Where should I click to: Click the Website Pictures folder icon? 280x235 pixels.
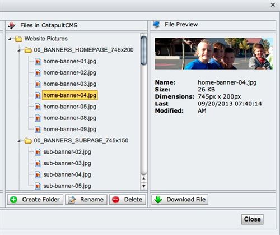click(x=18, y=39)
